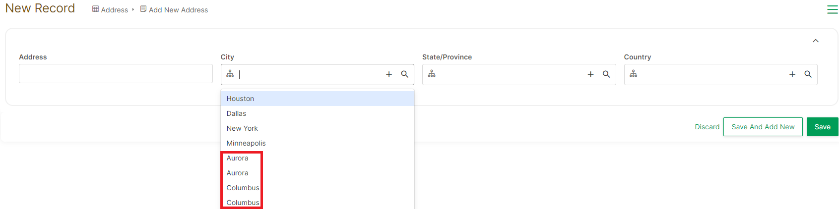Click the Save button
The width and height of the screenshot is (839, 209).
click(x=823, y=127)
